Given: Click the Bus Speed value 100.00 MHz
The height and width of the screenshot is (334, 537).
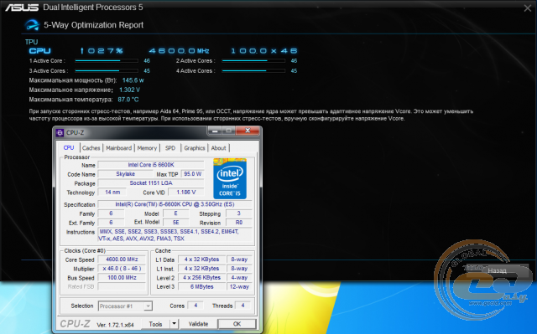Looking at the screenshot, I should point(122,278).
